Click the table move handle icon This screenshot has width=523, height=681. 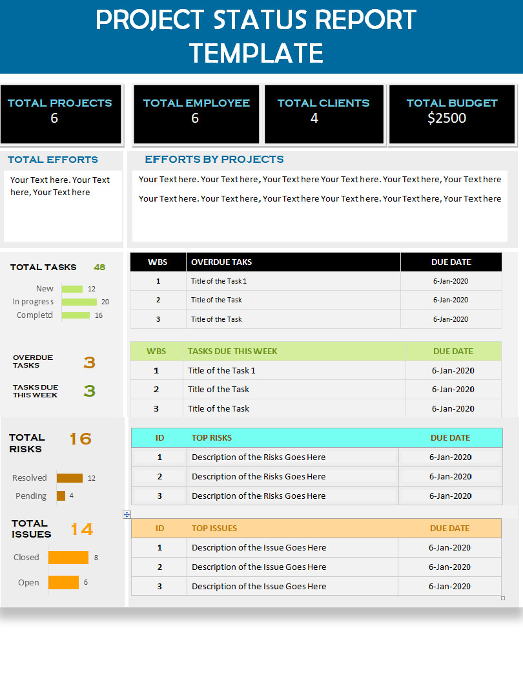127,514
